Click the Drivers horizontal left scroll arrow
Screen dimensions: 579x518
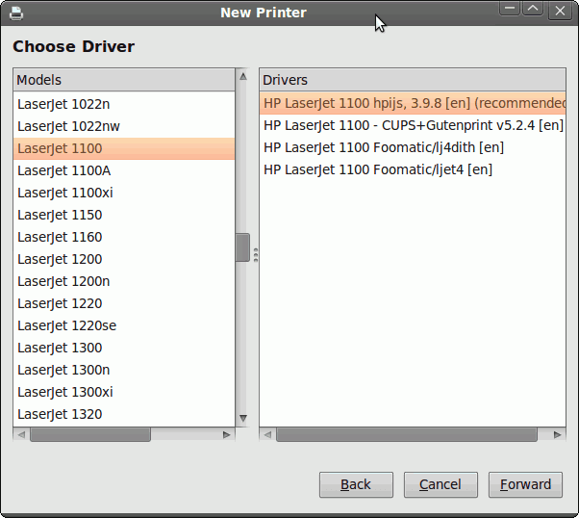[267, 434]
